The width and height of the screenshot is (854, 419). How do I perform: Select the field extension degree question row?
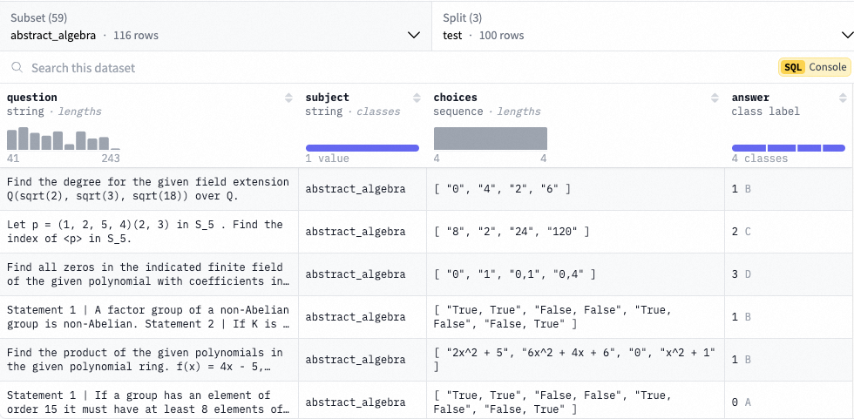click(x=148, y=189)
